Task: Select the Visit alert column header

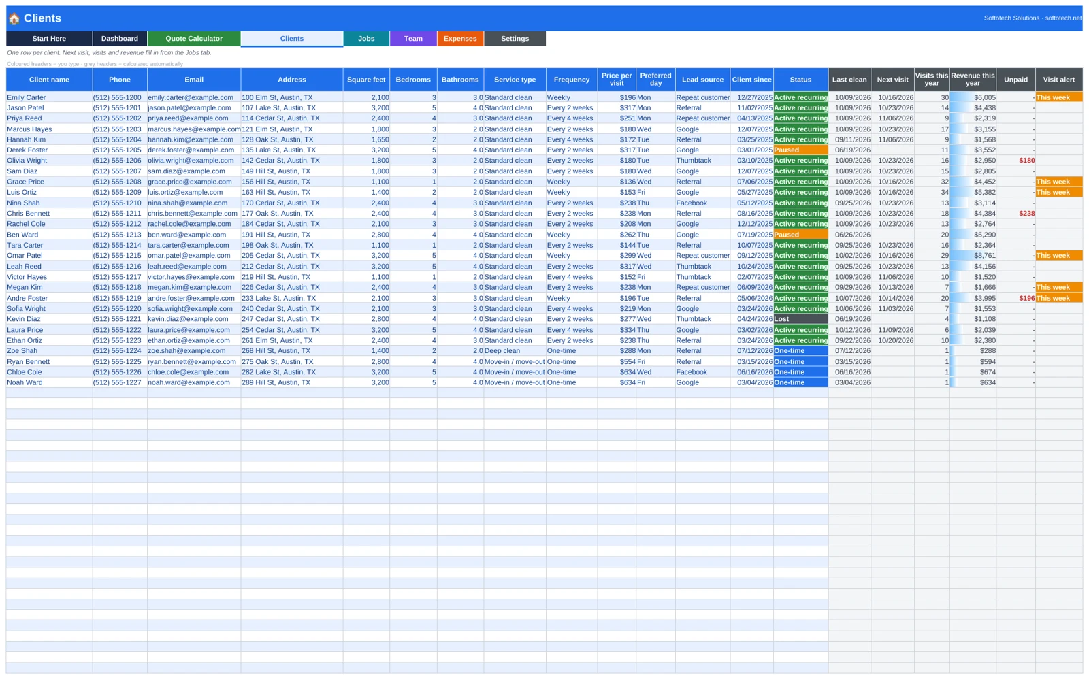Action: 1059,80
